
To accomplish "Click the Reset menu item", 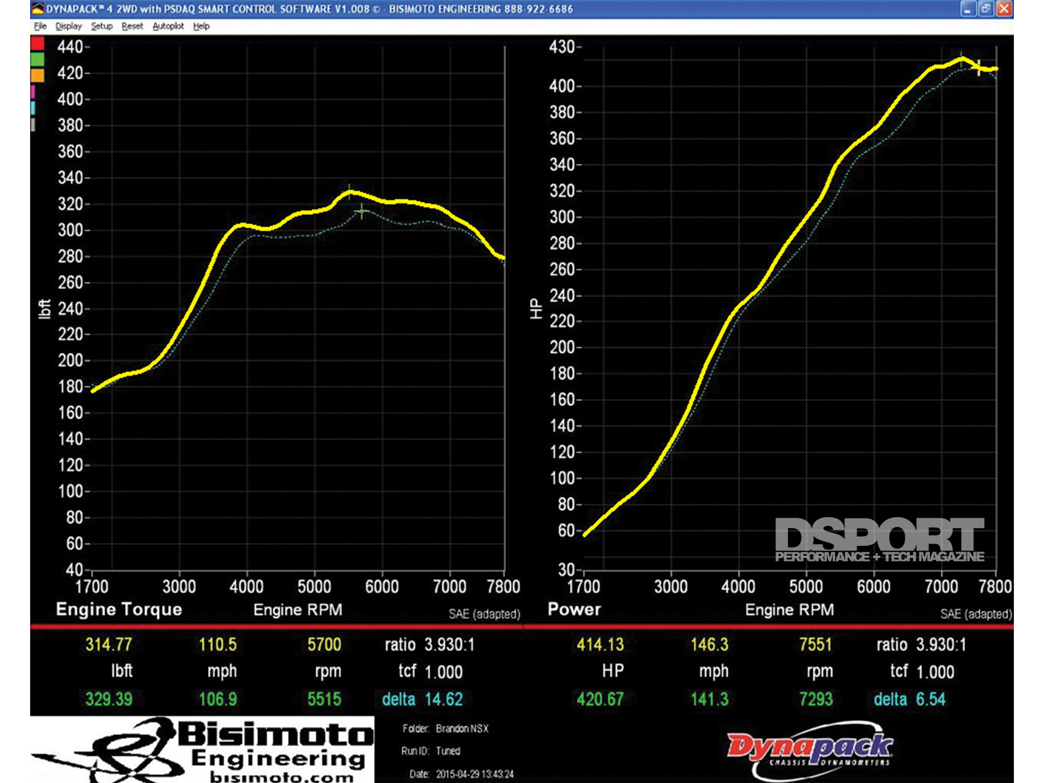I will click(132, 26).
